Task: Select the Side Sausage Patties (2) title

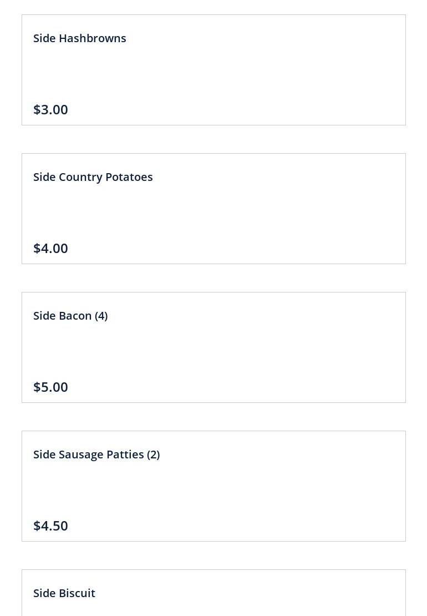Action: (x=96, y=455)
